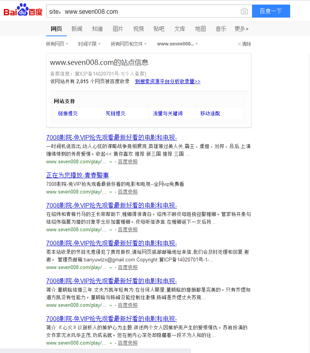This screenshot has height=353, width=310.
Task: Open camera image search icon
Action: pyautogui.click(x=244, y=11)
